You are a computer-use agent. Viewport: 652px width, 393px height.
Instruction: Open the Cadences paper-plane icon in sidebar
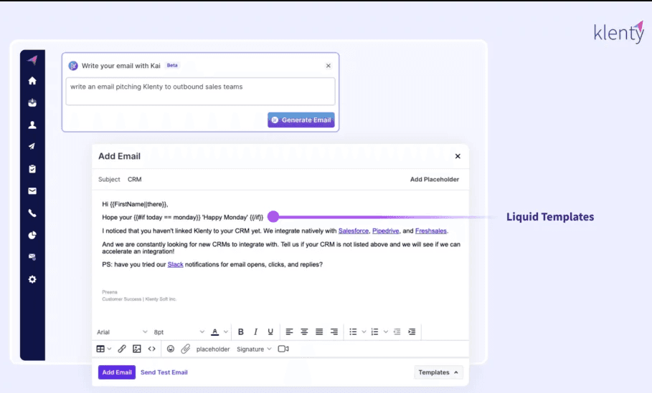32,146
